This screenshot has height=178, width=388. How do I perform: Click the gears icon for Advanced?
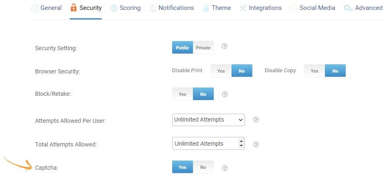pos(348,8)
